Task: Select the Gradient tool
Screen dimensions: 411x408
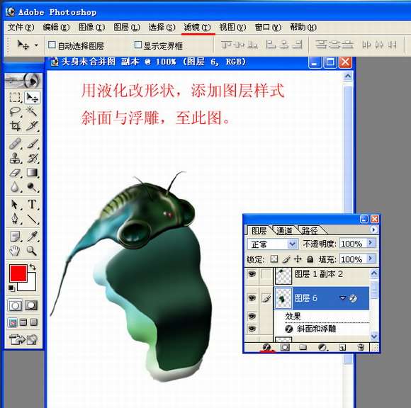Action: click(x=32, y=173)
